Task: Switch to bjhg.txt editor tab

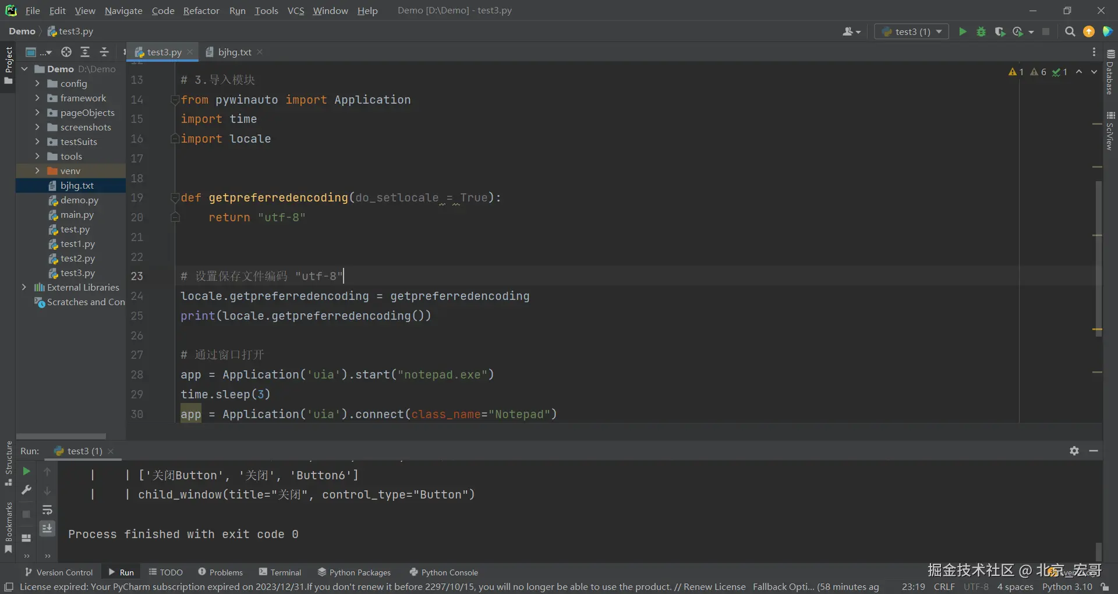Action: pos(234,52)
